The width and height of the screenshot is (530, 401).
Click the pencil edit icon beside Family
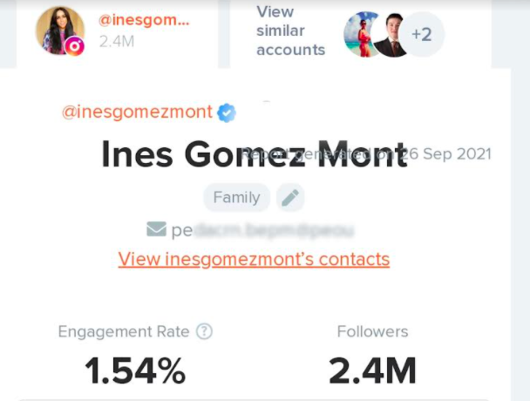(290, 198)
